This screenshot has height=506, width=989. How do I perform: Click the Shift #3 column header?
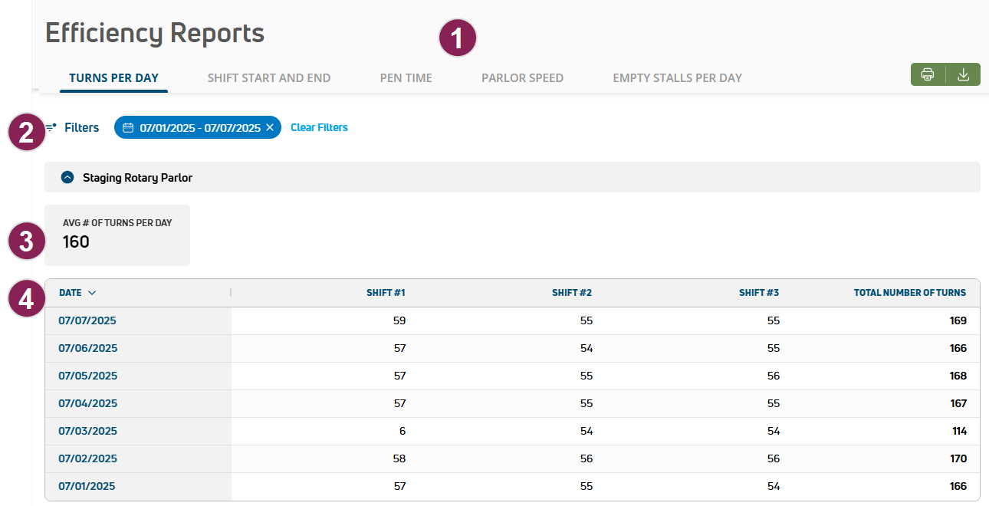759,293
